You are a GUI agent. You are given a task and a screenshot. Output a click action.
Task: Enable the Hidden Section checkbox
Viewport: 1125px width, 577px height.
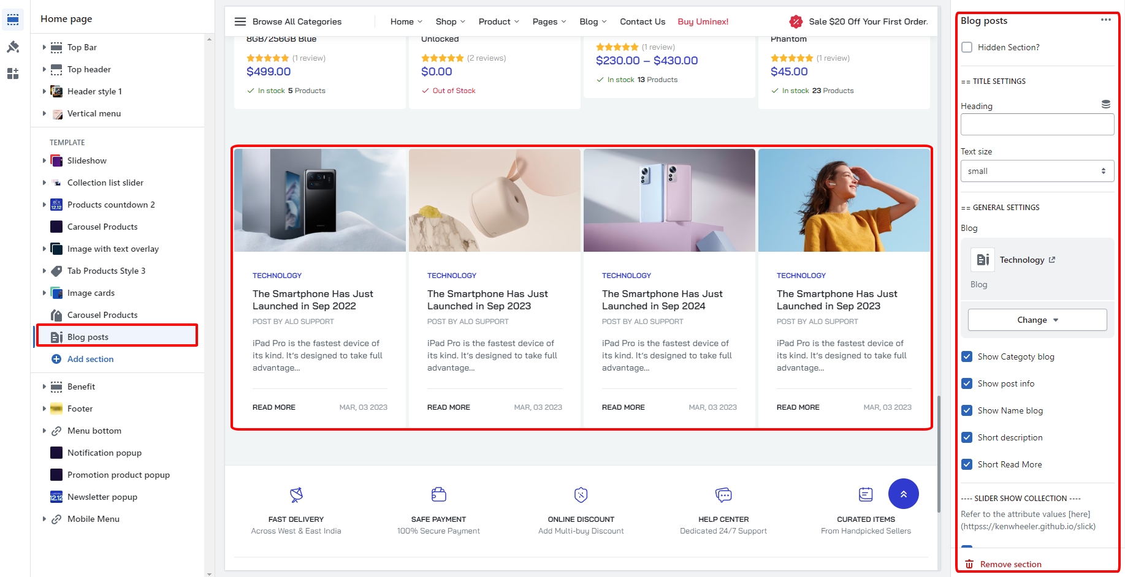point(967,47)
